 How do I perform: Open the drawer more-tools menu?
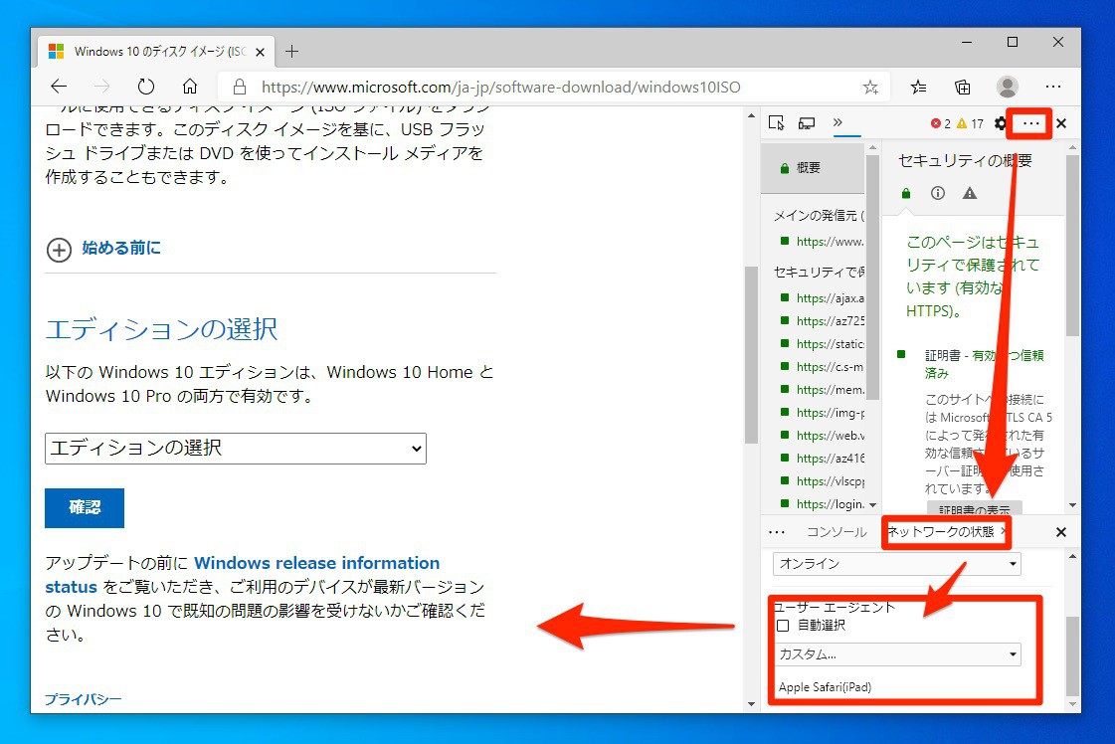coord(777,532)
